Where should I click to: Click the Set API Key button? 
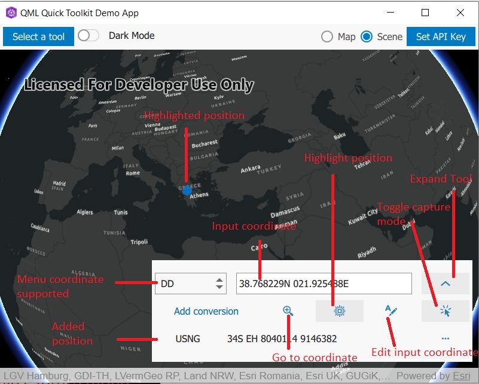click(441, 36)
